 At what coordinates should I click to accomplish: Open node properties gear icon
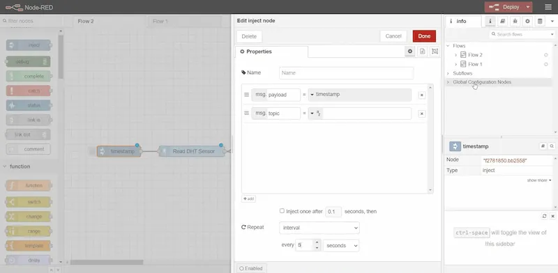pyautogui.click(x=410, y=52)
